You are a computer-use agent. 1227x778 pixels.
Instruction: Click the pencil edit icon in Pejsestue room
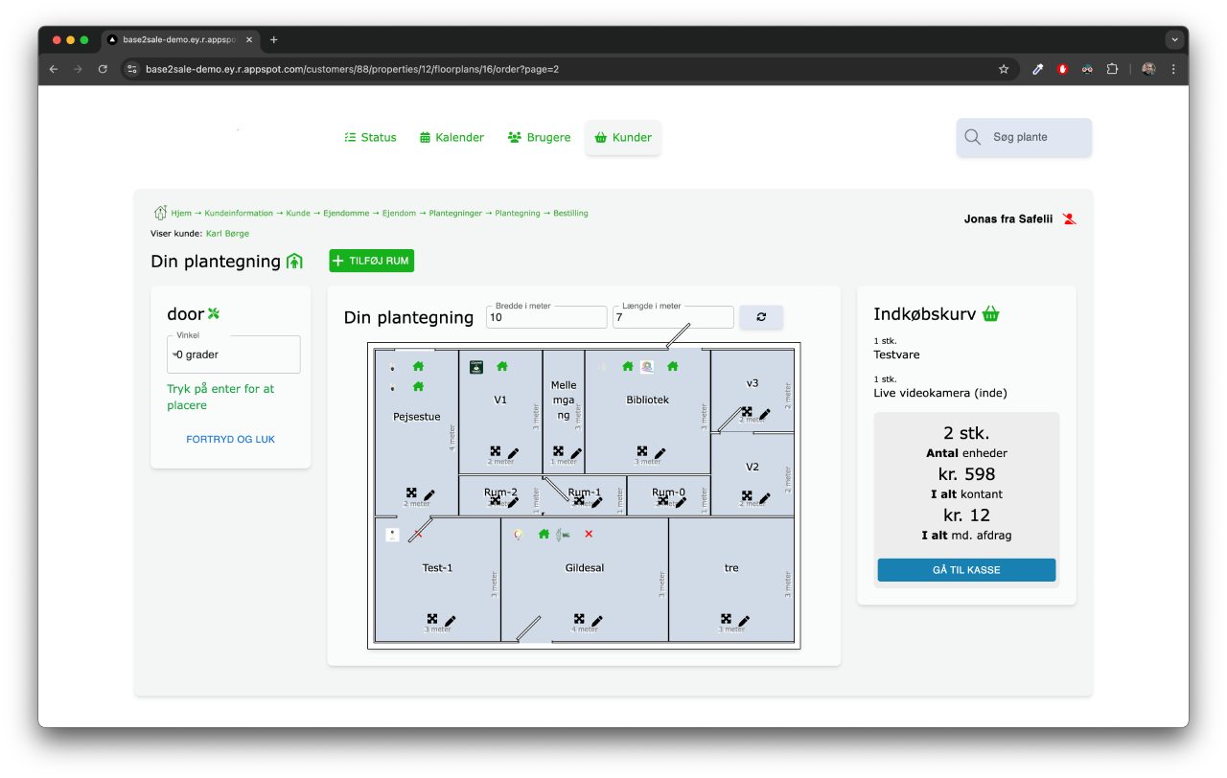(429, 494)
